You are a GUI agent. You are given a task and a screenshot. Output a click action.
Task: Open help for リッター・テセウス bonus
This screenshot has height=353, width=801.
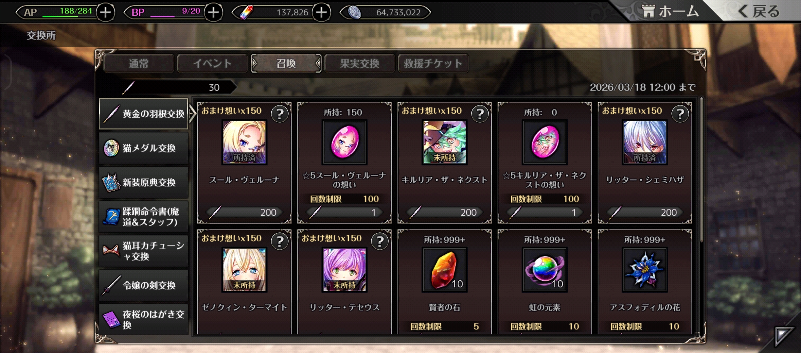pyautogui.click(x=380, y=242)
